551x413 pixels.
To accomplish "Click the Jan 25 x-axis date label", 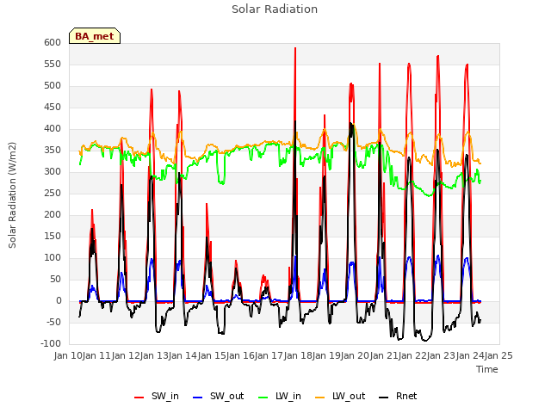I will [x=498, y=356].
